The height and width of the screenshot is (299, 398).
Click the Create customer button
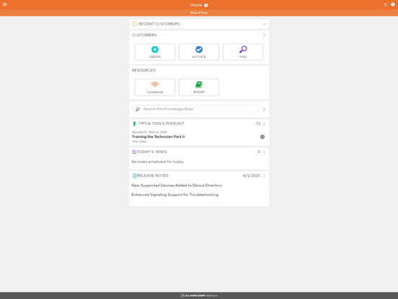tap(155, 52)
